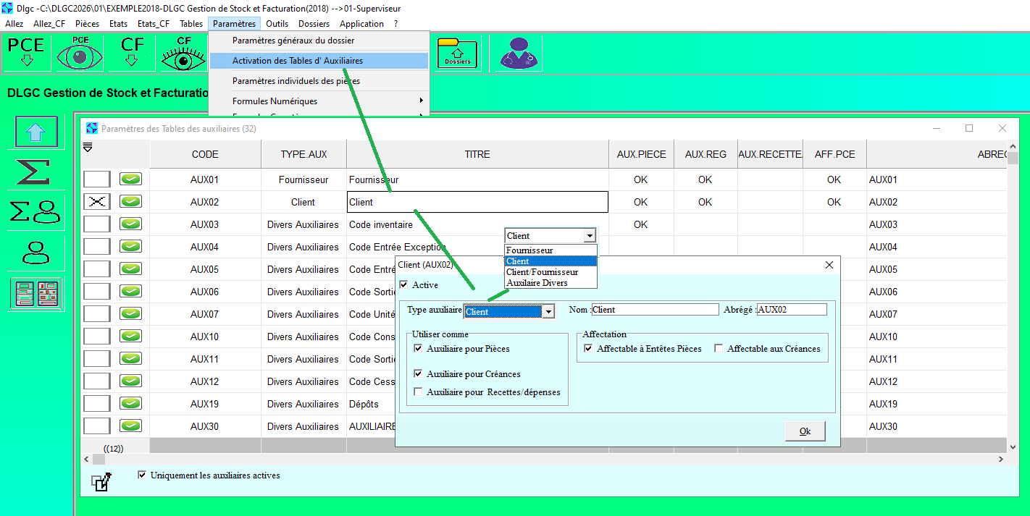
Task: Select Paramètres généraux du dossier
Action: [x=293, y=41]
